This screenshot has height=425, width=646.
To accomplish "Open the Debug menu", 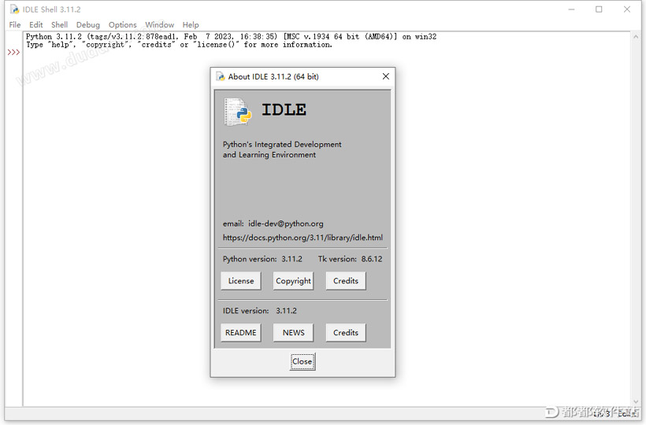I will click(87, 24).
